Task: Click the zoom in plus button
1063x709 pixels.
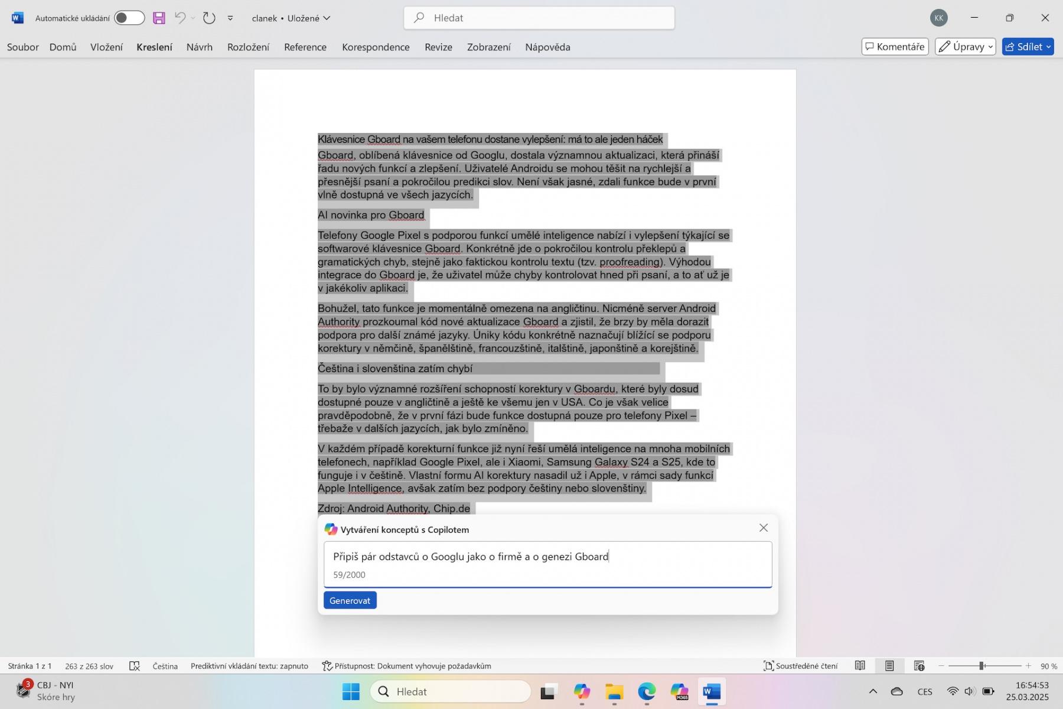Action: click(1028, 666)
